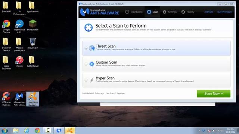Image resolution: width=239 pixels, height=134 pixels.
Task: Select the Denial Of Service folder
Action: coord(6,45)
